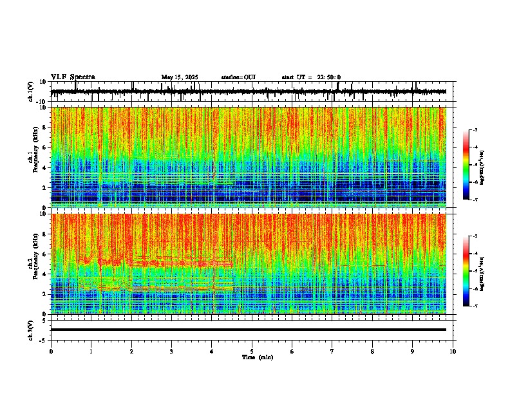Click the ch.2 spectrogram color bar

point(466,271)
